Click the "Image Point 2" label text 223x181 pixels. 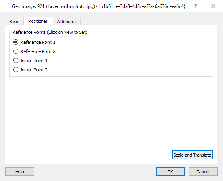[x=34, y=70]
